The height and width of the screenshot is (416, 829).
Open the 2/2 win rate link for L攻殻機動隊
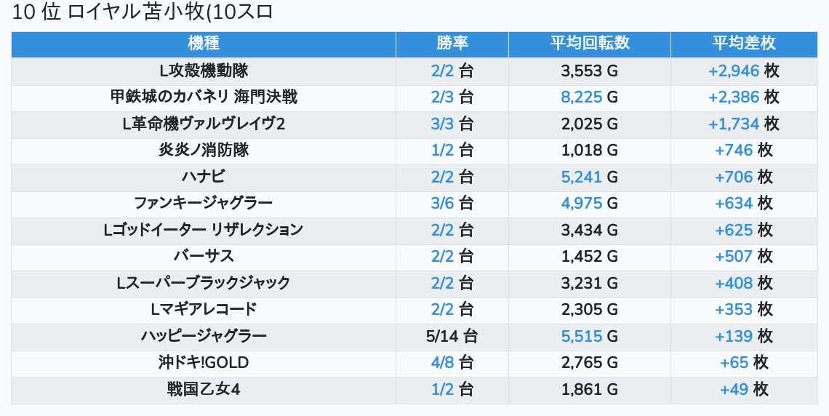[442, 71]
